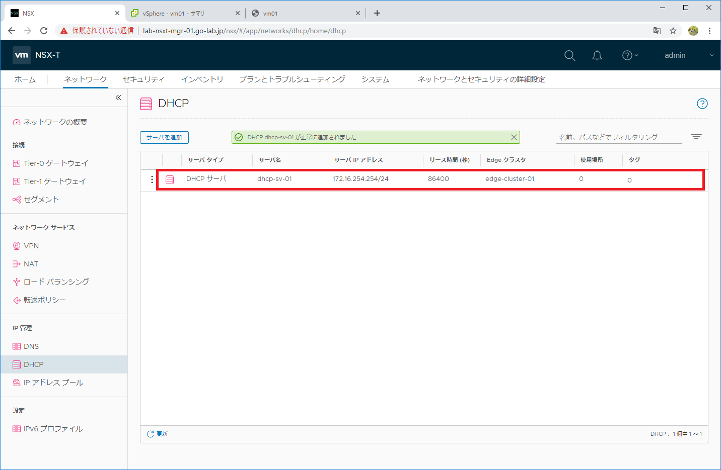
Task: Click the DHCP server row icon
Action: click(170, 179)
